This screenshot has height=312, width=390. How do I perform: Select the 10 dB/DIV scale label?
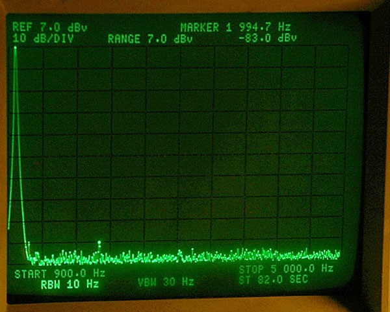coord(43,39)
